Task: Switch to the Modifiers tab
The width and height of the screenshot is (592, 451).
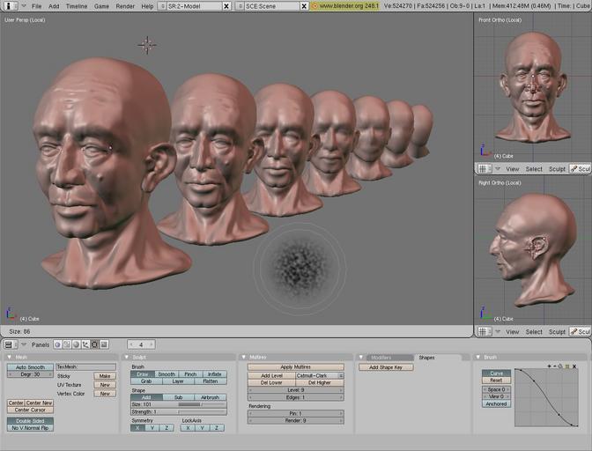Action: (381, 358)
